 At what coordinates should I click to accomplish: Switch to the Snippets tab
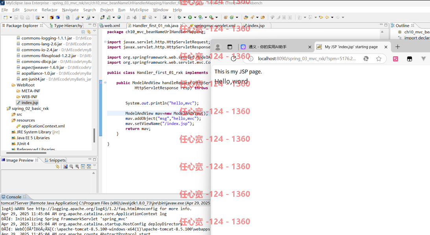pos(55,160)
